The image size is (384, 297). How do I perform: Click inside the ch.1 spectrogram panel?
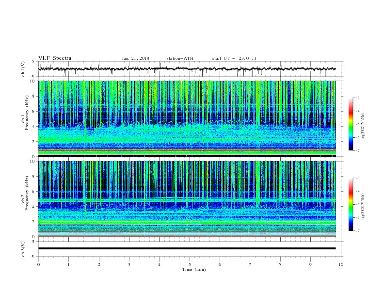(x=187, y=118)
